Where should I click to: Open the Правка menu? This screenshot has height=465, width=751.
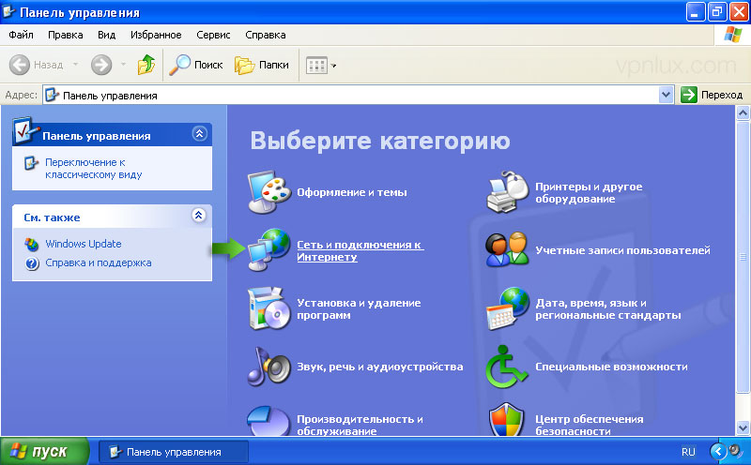(x=65, y=35)
